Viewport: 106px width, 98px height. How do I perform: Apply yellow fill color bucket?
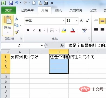[64, 30]
